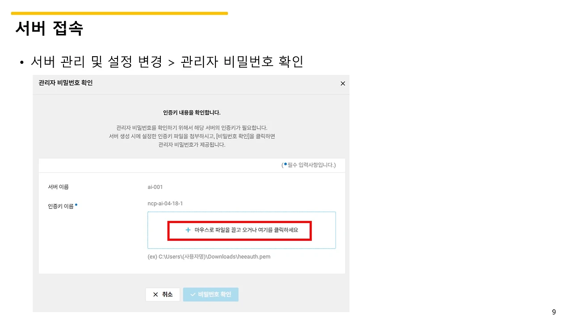Click the slide heading 서버 접속
The height and width of the screenshot is (321, 572).
48,28
